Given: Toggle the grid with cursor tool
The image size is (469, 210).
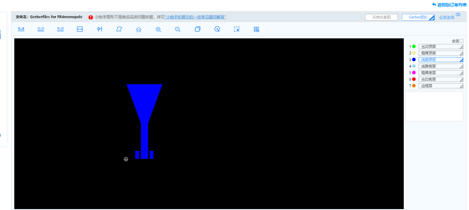Looking at the screenshot, I should 256,29.
